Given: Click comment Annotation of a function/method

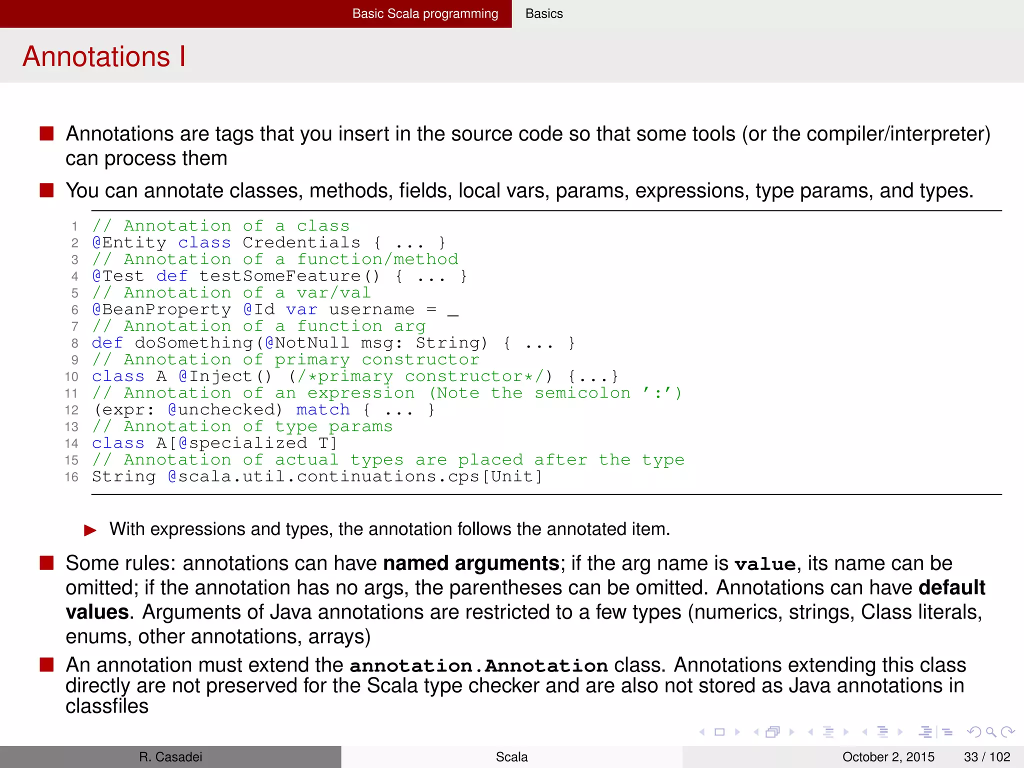Looking at the screenshot, I should tap(275, 259).
